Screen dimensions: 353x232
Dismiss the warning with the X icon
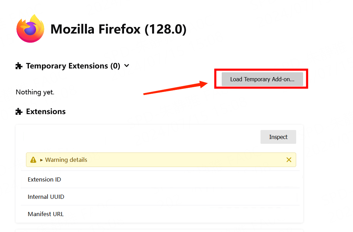[289, 160]
